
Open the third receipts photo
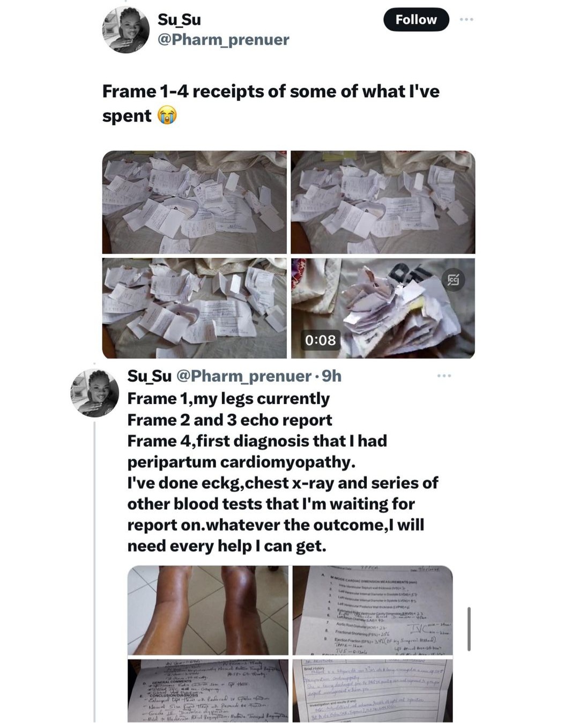195,308
